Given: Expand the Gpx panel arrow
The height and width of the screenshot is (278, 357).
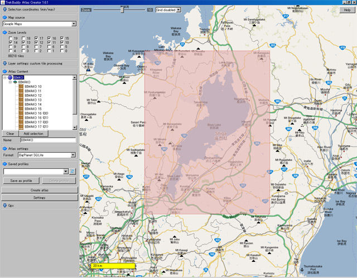Looking at the screenshot, I should pyautogui.click(x=4, y=205).
